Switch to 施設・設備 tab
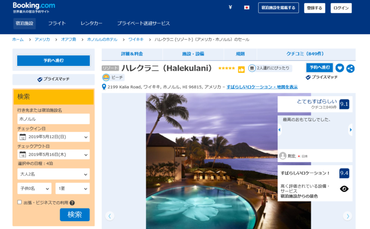The height and width of the screenshot is (229, 370). point(193,54)
